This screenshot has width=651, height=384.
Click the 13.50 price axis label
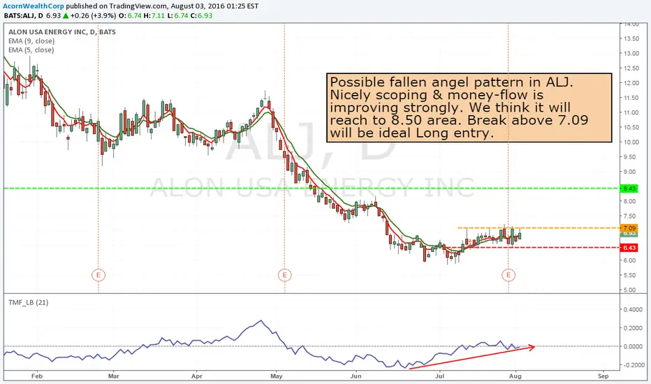(631, 38)
